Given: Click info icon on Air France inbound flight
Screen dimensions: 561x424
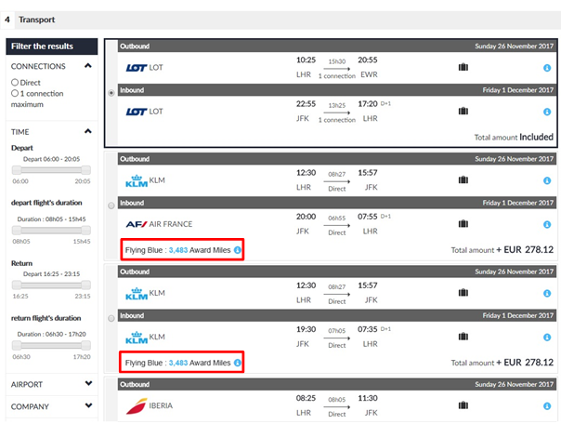Looking at the screenshot, I should [x=546, y=224].
